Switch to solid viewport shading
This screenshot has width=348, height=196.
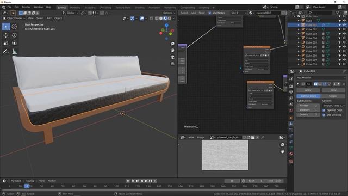point(161,19)
